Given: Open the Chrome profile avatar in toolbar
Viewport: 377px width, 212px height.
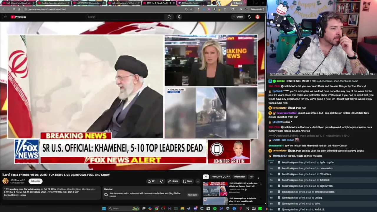Looking at the screenshot, I should click(x=246, y=9).
